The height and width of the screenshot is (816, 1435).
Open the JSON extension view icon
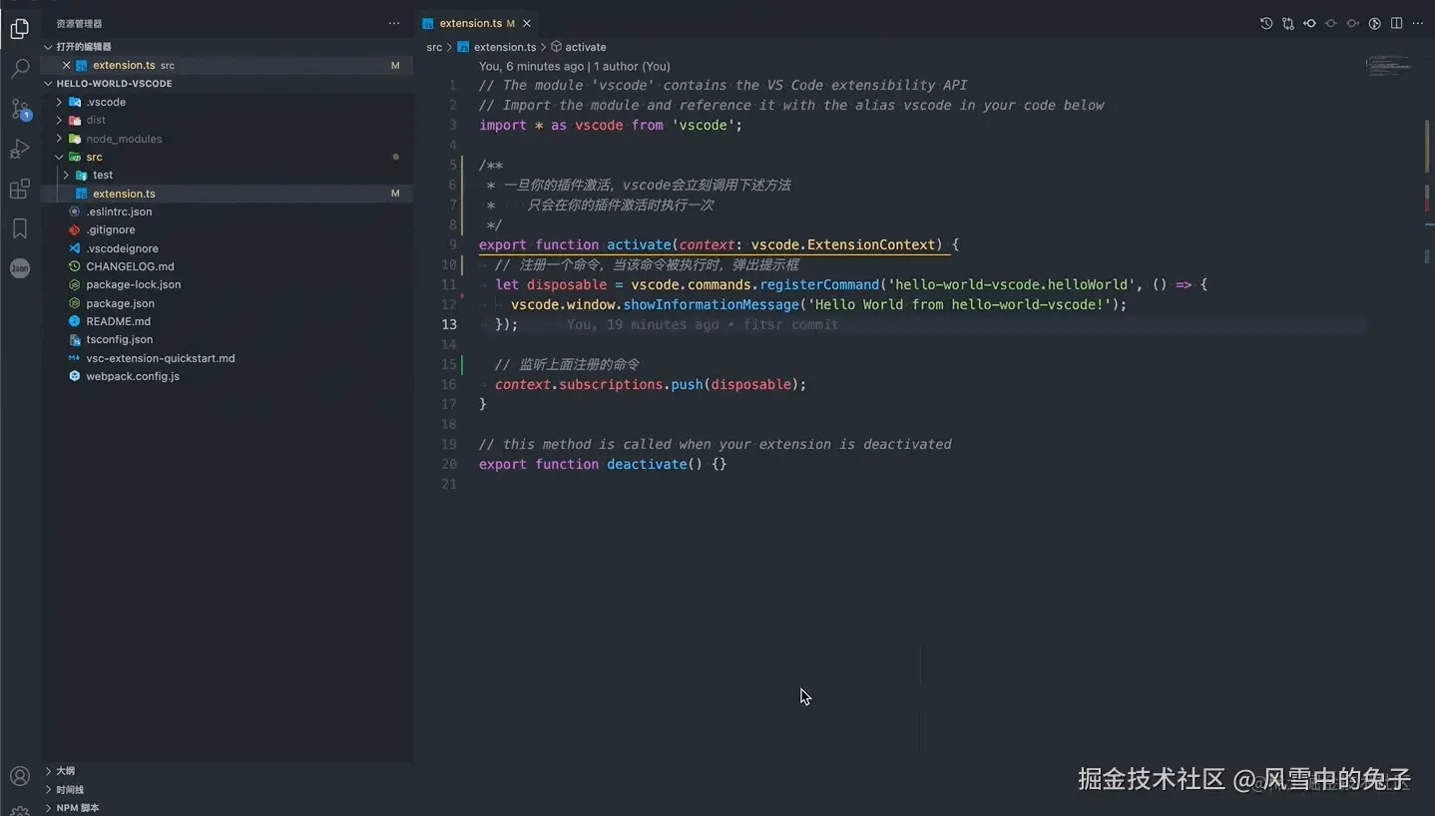pos(19,268)
